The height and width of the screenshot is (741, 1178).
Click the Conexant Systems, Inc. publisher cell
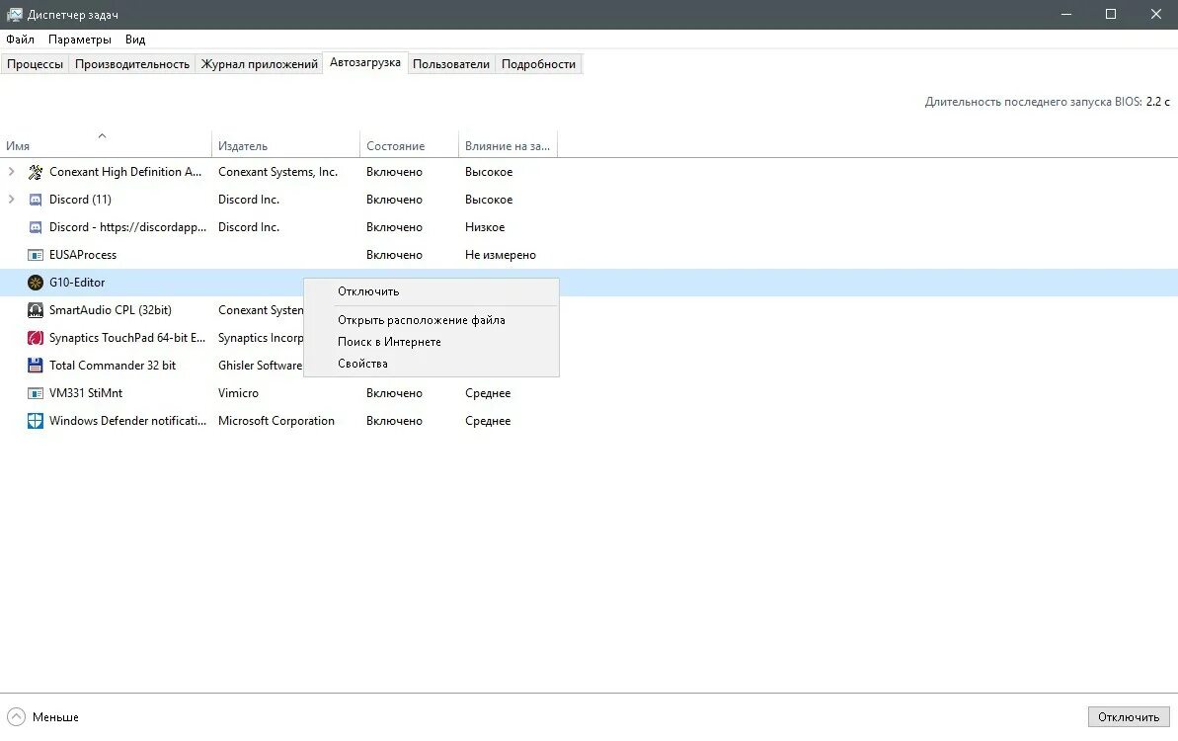pyautogui.click(x=278, y=172)
